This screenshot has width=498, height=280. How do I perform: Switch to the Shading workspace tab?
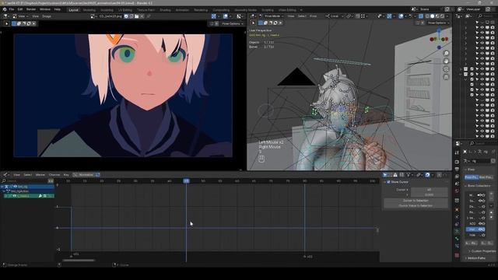(x=165, y=10)
